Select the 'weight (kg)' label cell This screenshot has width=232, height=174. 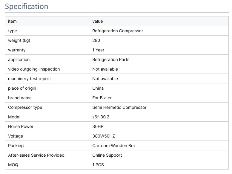pyautogui.click(x=19, y=40)
